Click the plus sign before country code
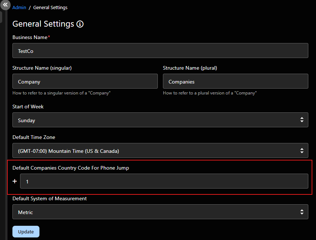316x240 pixels. click(x=15, y=181)
